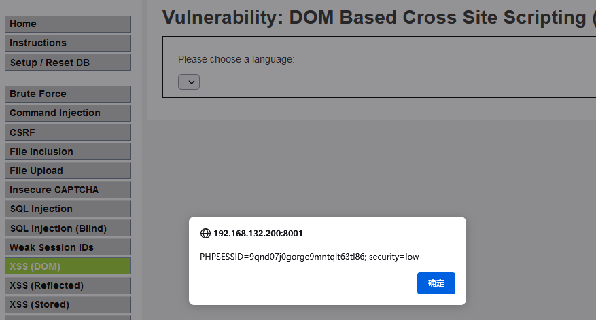Select the File Upload module
The height and width of the screenshot is (320, 596).
[x=67, y=171]
